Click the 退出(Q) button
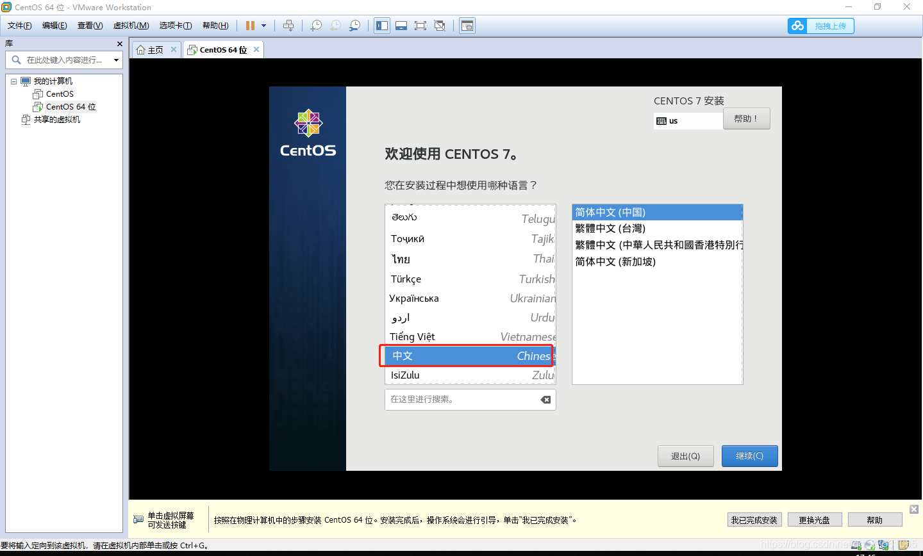Image resolution: width=923 pixels, height=556 pixels. [x=685, y=456]
